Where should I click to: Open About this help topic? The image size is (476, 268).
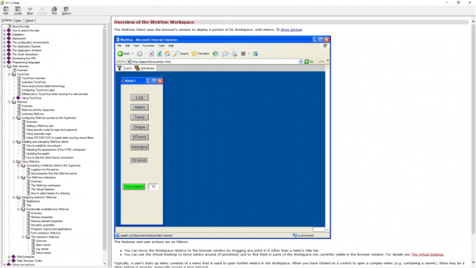click(x=21, y=27)
